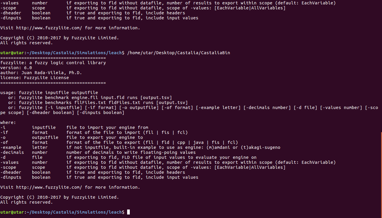The image size is (382, 218).
Task: Click the '-example' letter option row
Action: click(140, 147)
